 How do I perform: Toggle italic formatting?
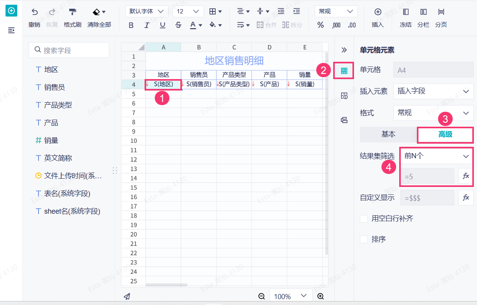click(x=147, y=25)
